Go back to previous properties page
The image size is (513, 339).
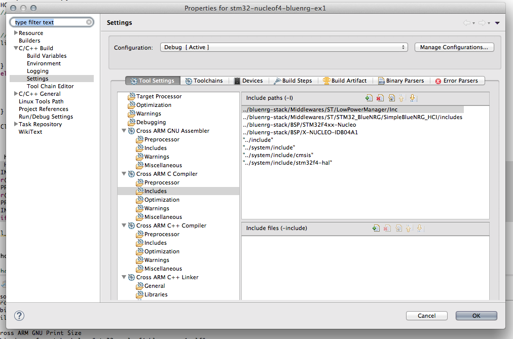click(467, 23)
